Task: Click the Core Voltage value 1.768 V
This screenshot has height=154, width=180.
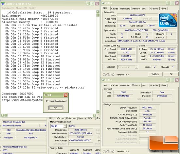Action: point(151,26)
